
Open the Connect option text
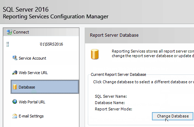click(x=21, y=32)
